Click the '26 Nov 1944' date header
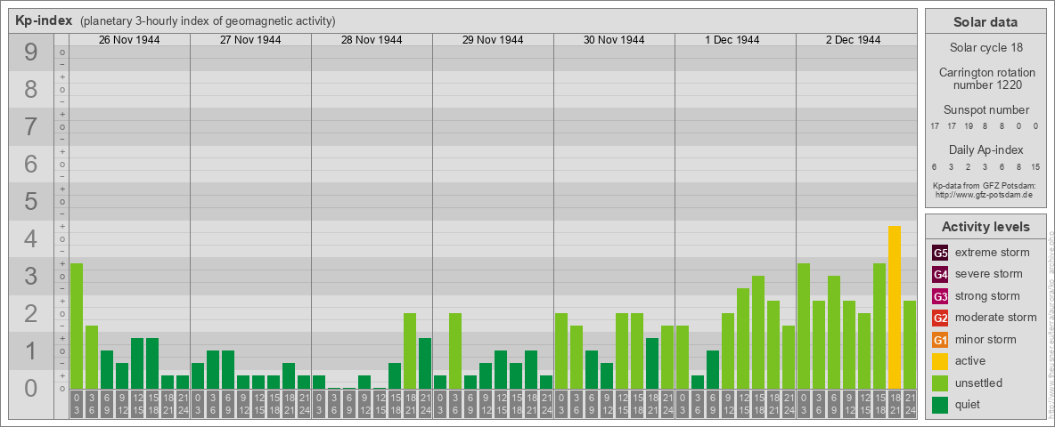 (x=129, y=40)
